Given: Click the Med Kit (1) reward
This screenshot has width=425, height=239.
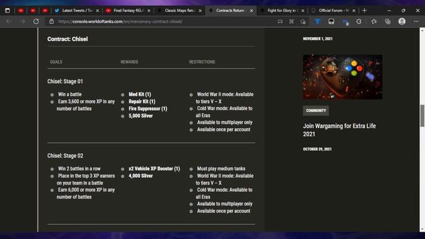Looking at the screenshot, I should pyautogui.click(x=140, y=94).
